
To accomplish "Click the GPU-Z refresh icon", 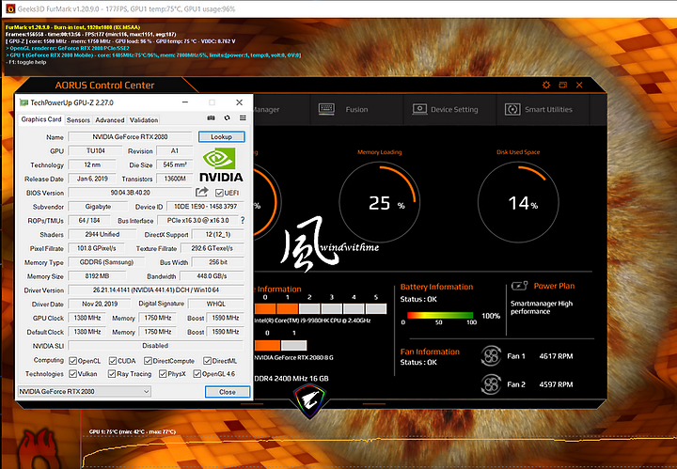I will 228,117.
